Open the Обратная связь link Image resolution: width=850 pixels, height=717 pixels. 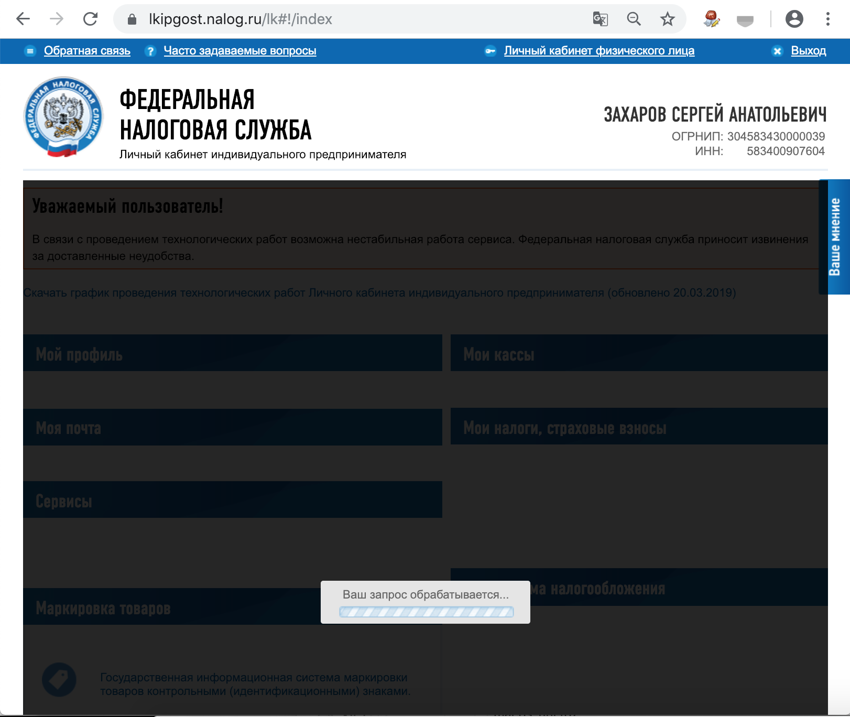click(87, 51)
